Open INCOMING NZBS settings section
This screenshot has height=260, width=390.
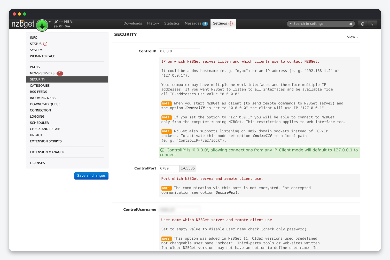coord(67,98)
